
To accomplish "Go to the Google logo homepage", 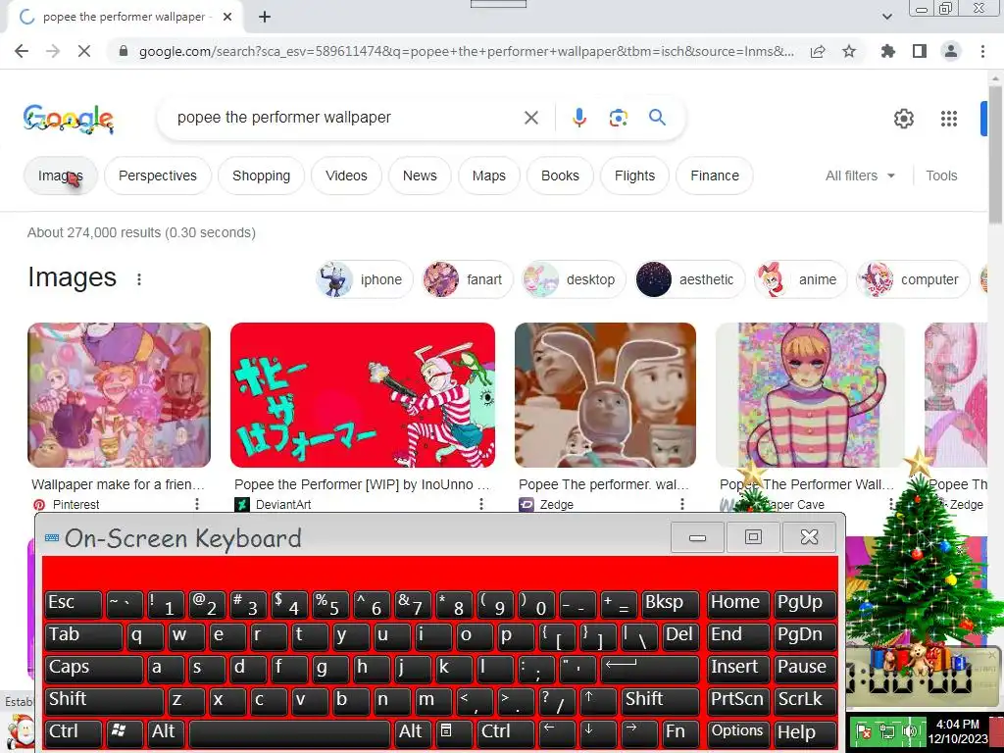I will [x=69, y=119].
